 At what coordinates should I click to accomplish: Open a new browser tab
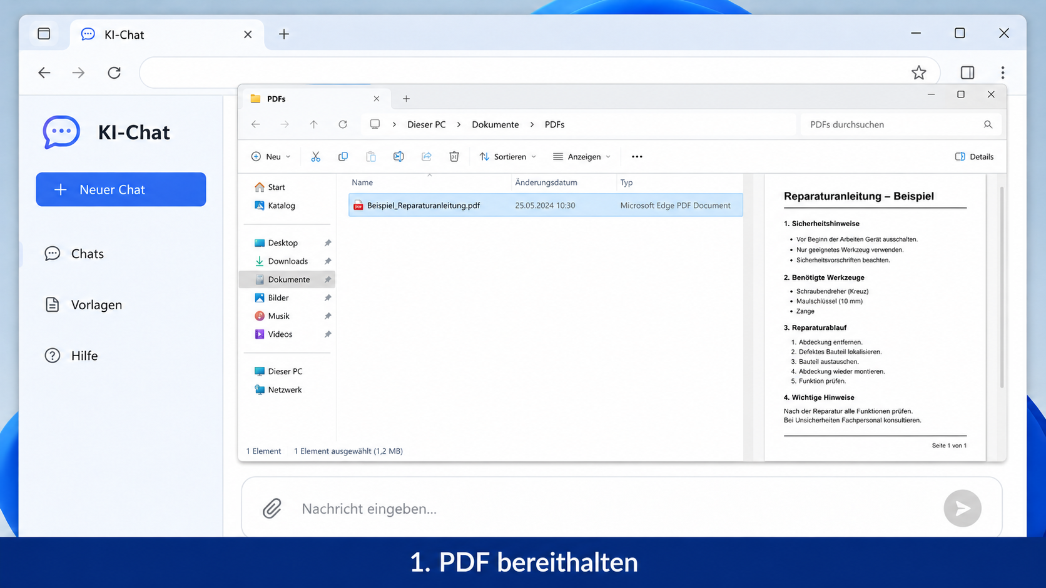(284, 34)
